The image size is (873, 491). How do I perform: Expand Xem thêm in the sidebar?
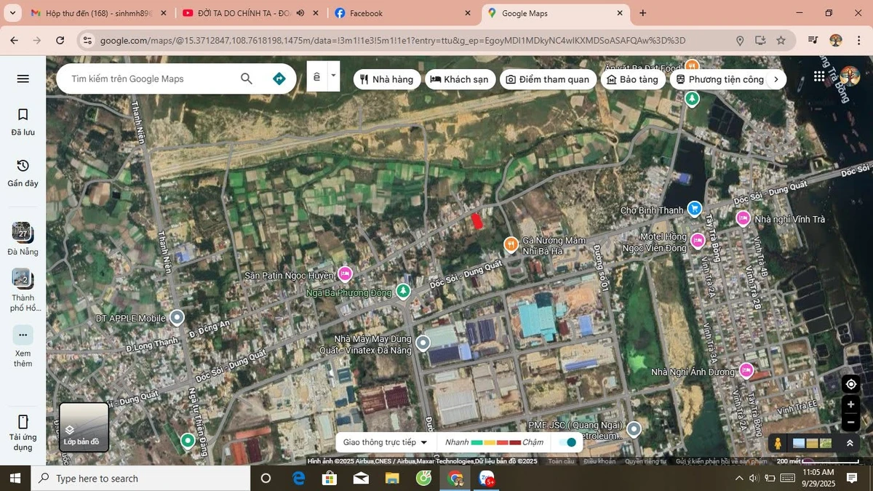pyautogui.click(x=23, y=346)
